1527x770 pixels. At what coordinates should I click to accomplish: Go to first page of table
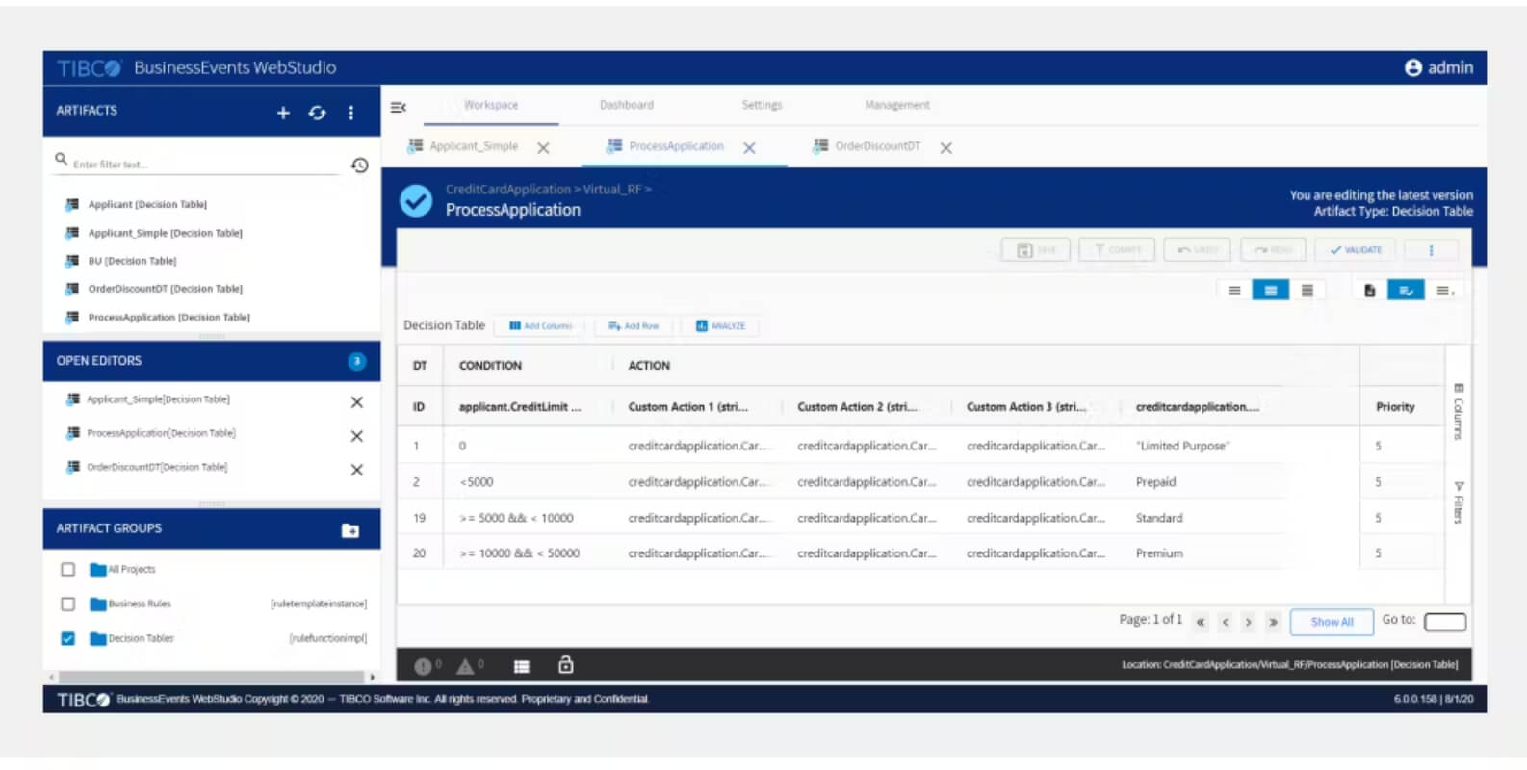(1201, 622)
